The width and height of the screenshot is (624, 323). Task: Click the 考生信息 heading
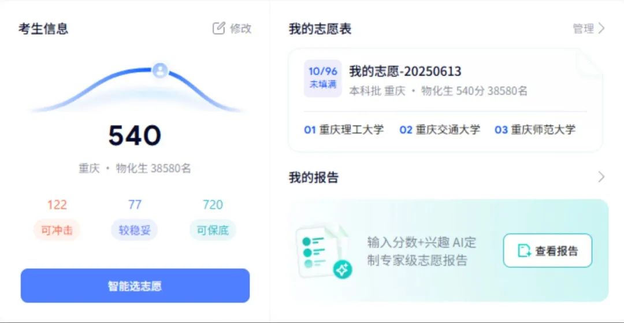43,29
